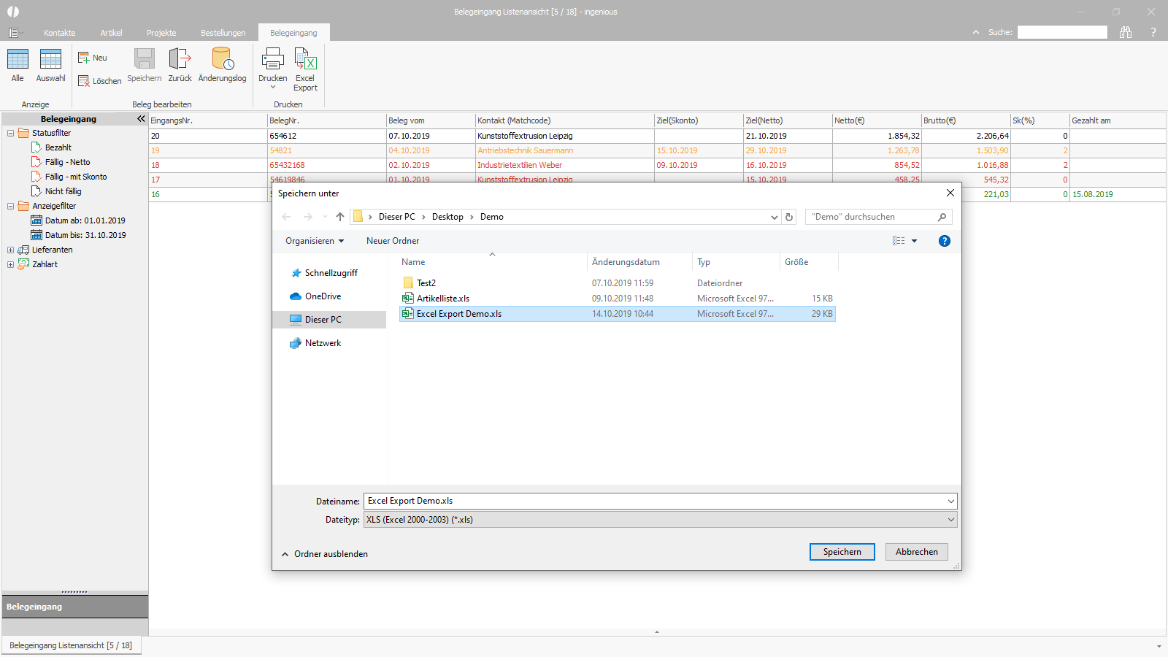Switch to the Bestellungen tab
Image resolution: width=1168 pixels, height=657 pixels.
(x=223, y=33)
